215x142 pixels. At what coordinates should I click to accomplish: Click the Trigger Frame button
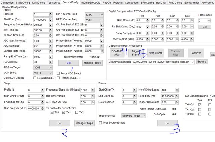pyautogui.click(x=136, y=53)
